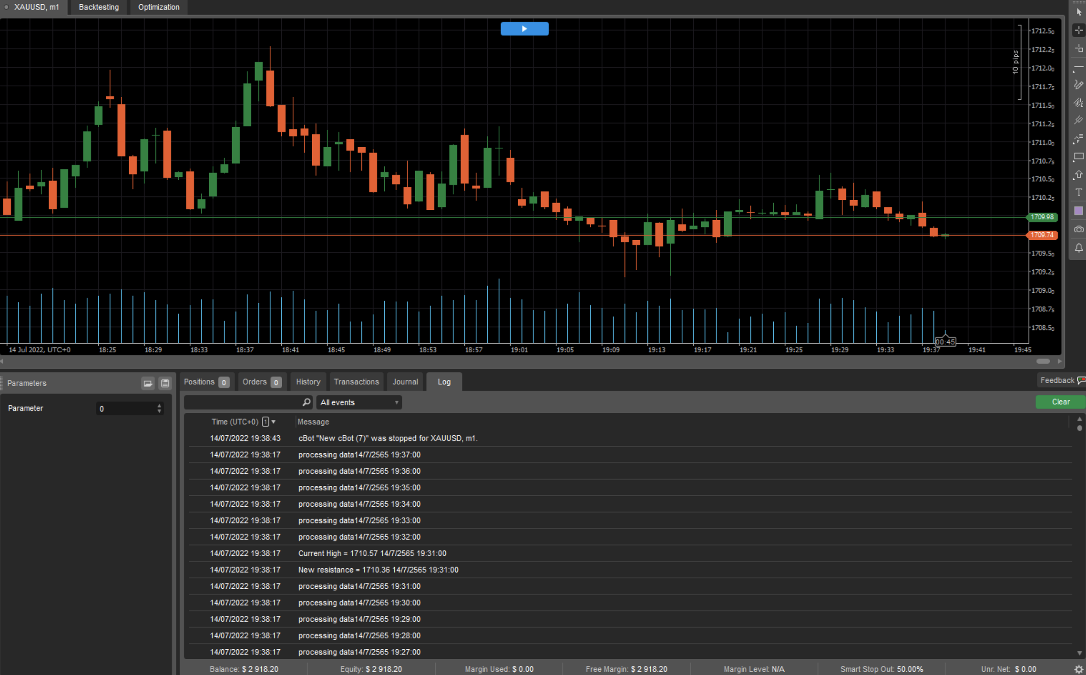Select the Log tab
The image size is (1086, 675).
pyautogui.click(x=444, y=382)
